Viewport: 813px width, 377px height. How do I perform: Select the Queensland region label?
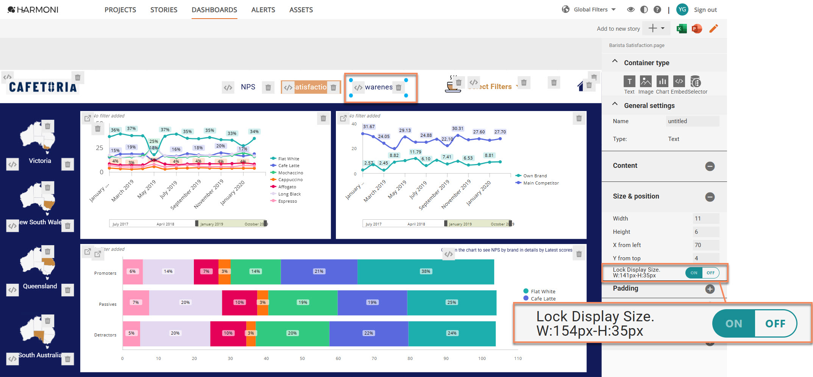[x=40, y=286]
